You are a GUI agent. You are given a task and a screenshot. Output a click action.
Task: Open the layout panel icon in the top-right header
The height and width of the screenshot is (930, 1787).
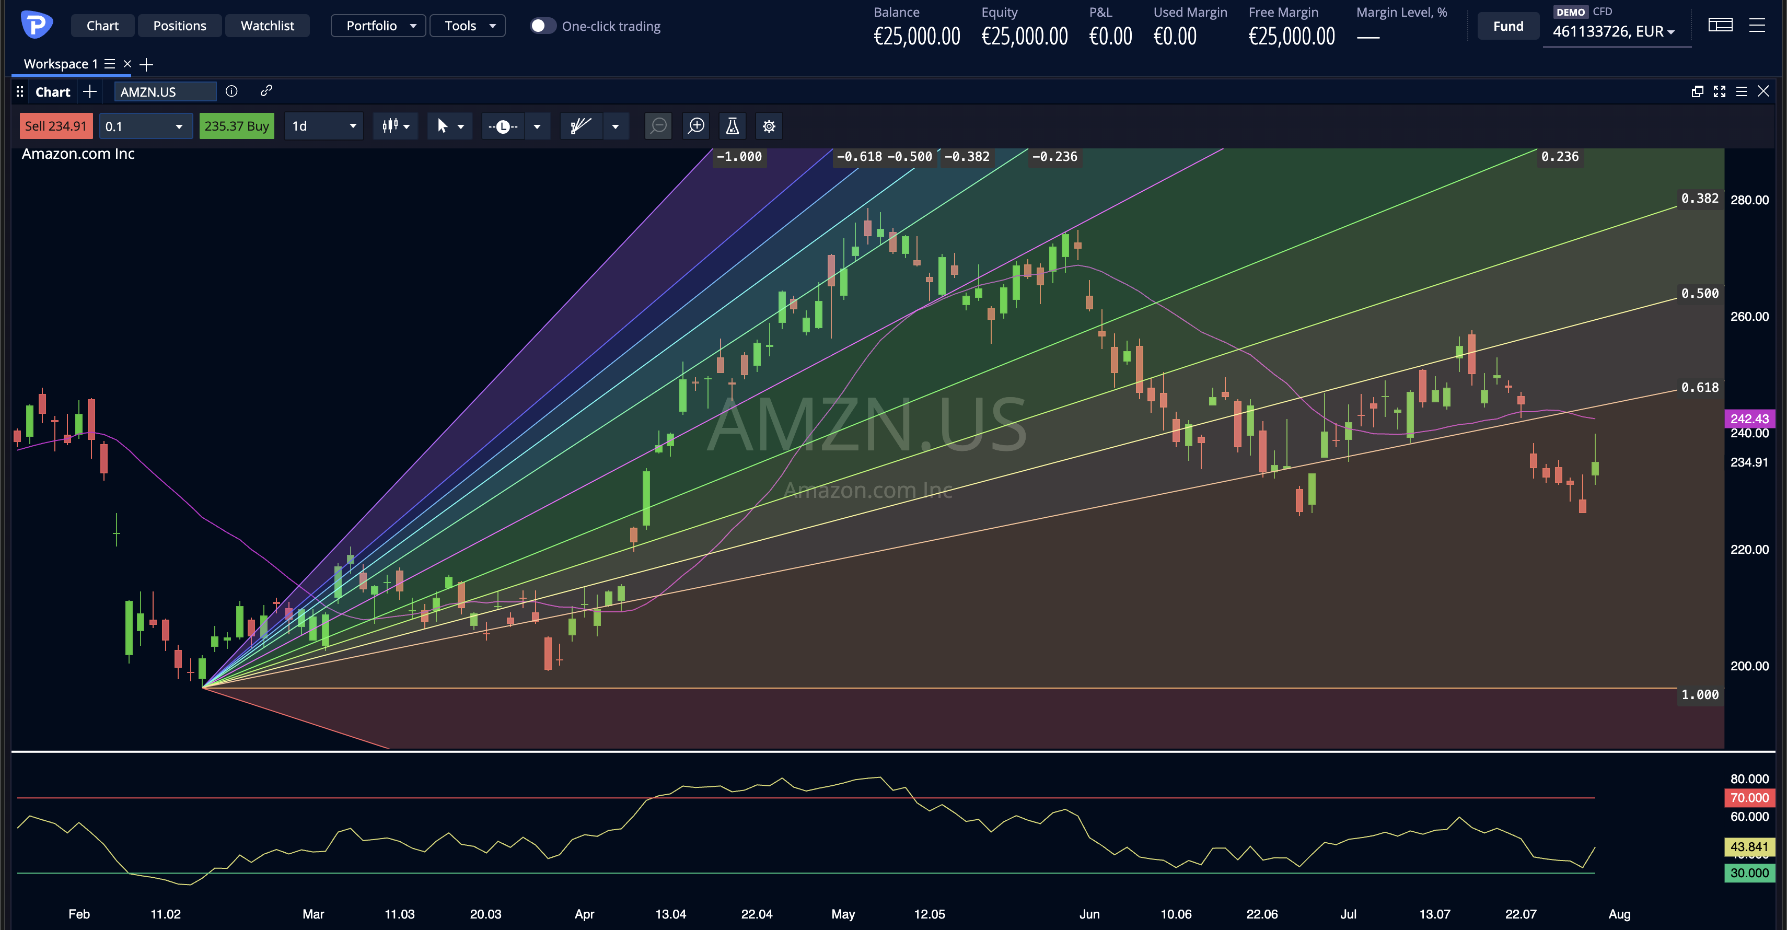1721,26
